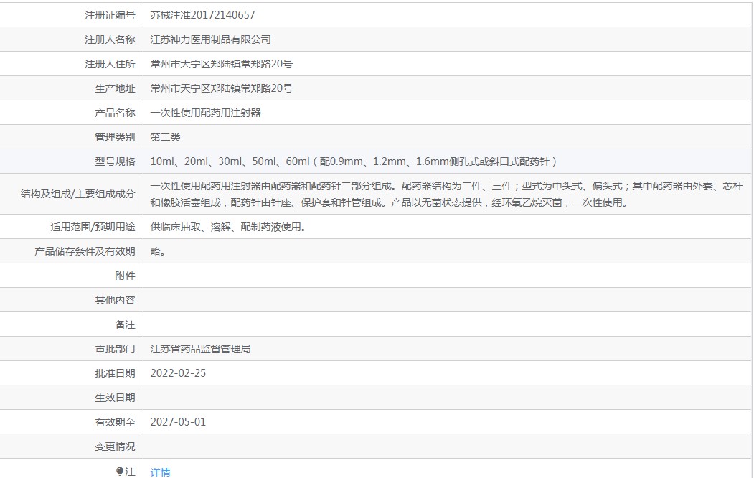
Task: Click the 有效期至 label
Action: pyautogui.click(x=115, y=423)
